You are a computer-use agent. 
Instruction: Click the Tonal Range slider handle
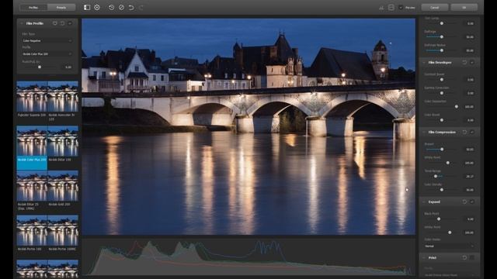tap(436, 176)
